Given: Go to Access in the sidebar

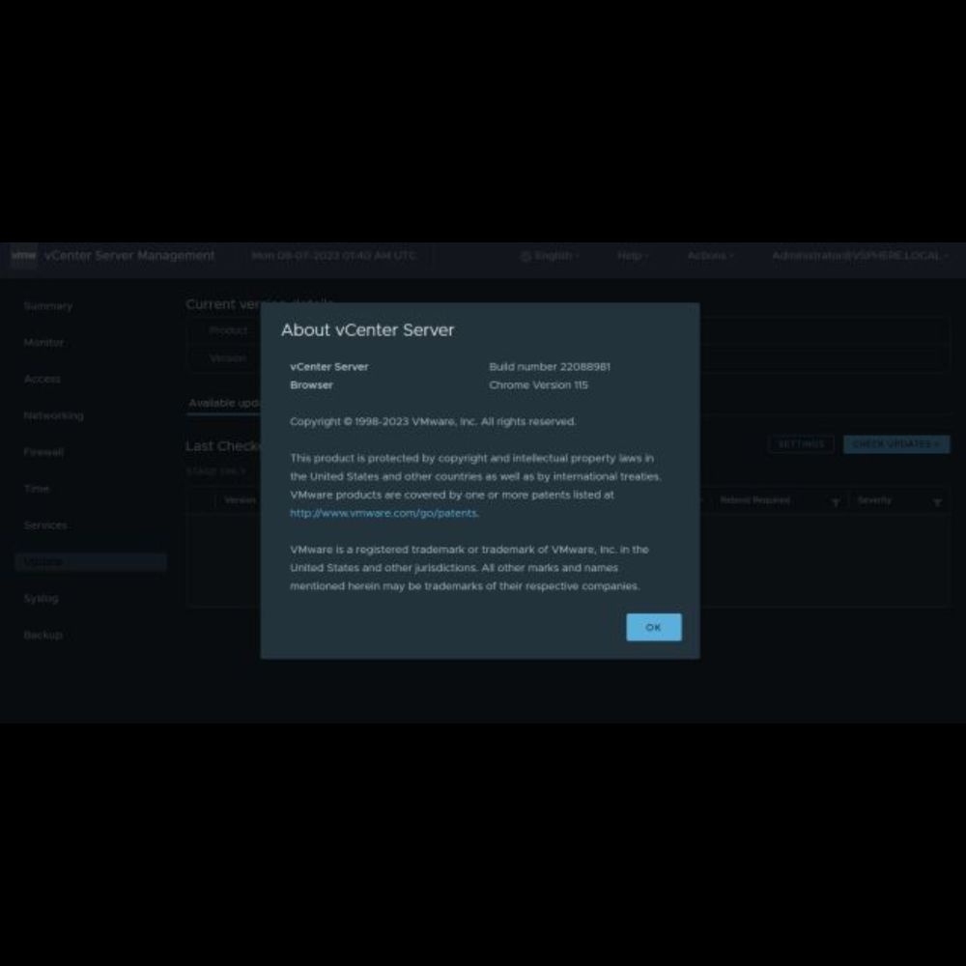Looking at the screenshot, I should click(42, 379).
